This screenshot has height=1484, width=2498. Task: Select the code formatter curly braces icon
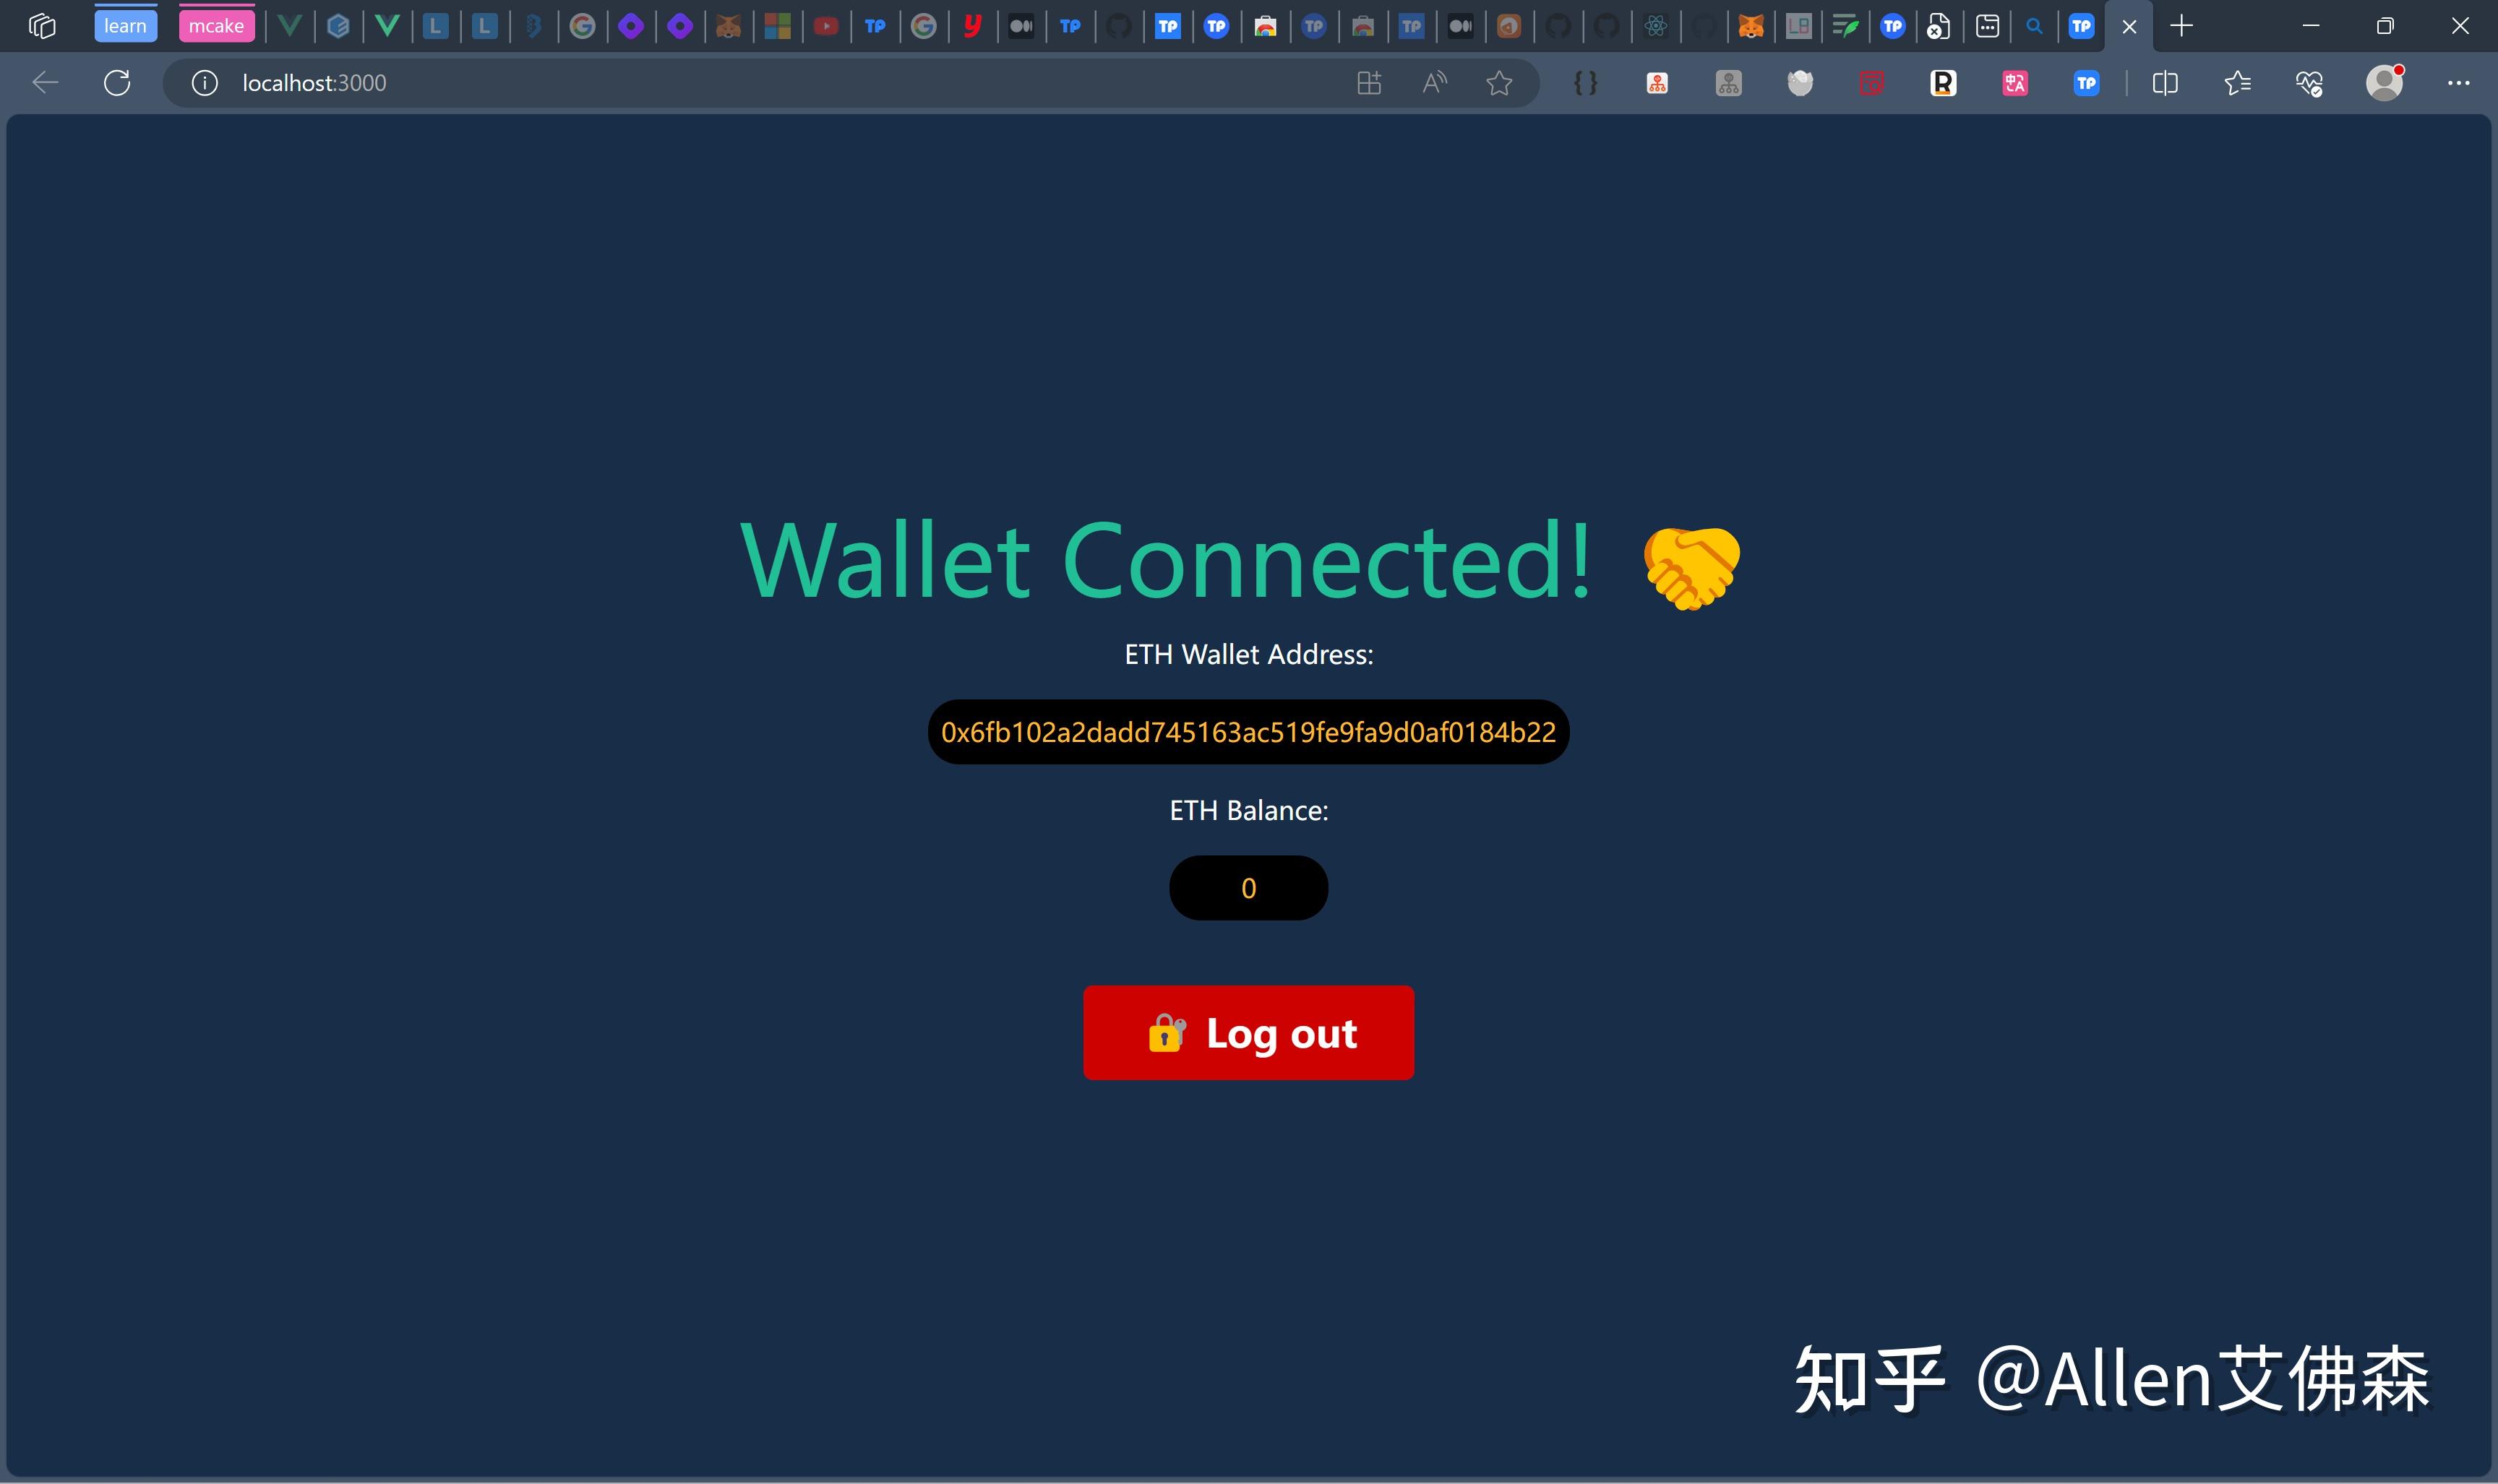1584,83
